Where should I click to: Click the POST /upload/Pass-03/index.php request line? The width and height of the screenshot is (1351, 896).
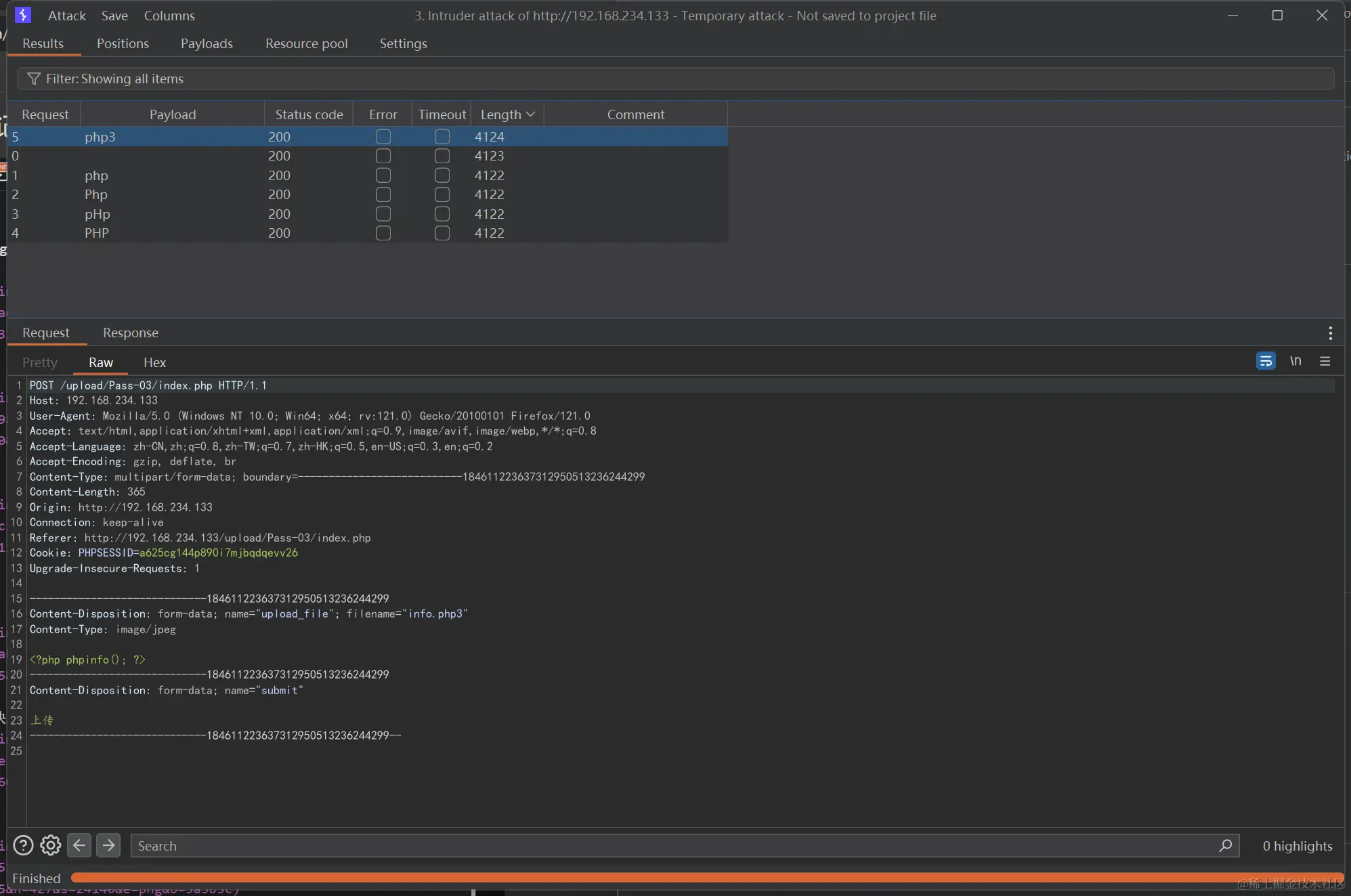pyautogui.click(x=148, y=385)
